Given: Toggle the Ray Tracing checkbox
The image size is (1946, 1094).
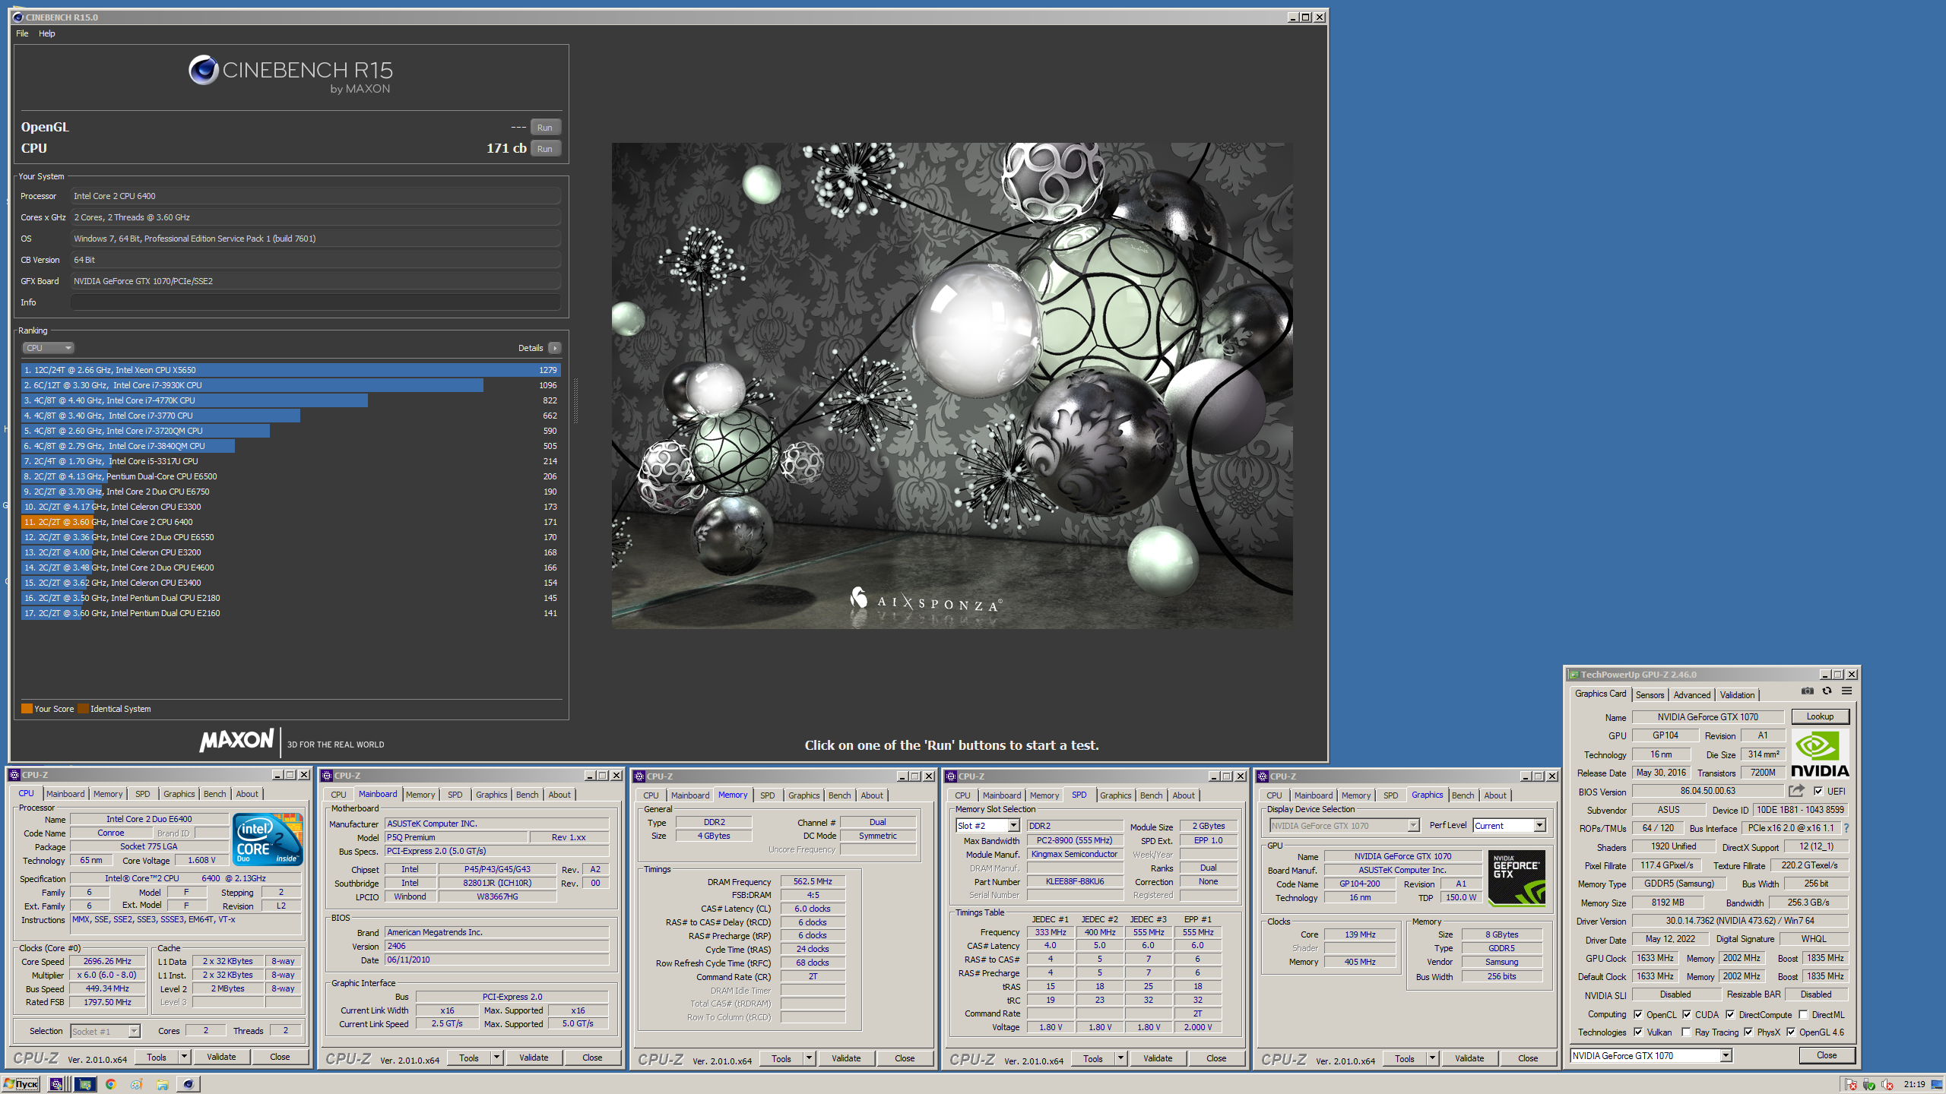Looking at the screenshot, I should (1686, 1032).
